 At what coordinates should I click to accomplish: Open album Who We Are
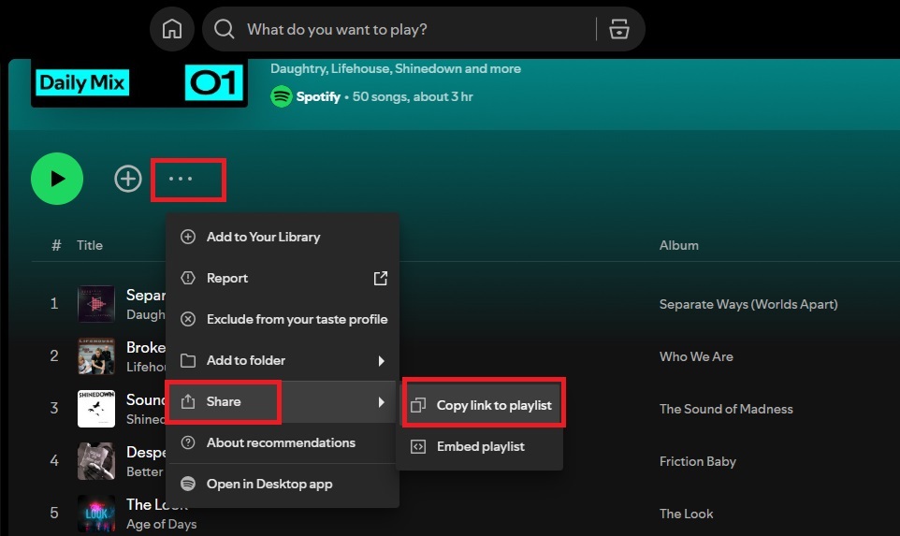696,356
